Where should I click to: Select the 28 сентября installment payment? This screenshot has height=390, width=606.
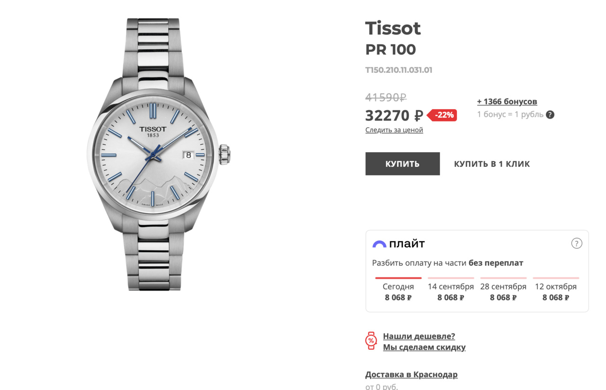click(x=503, y=292)
